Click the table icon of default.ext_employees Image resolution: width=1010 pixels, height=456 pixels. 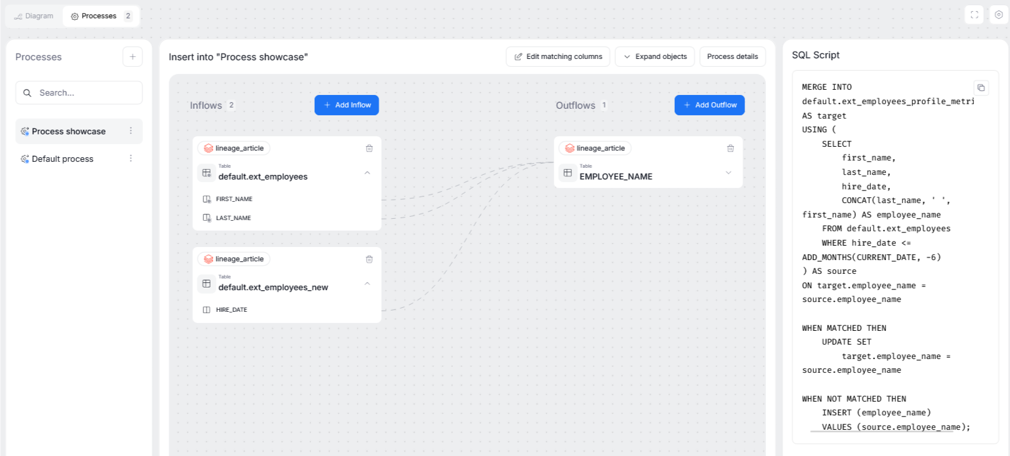[207, 173]
